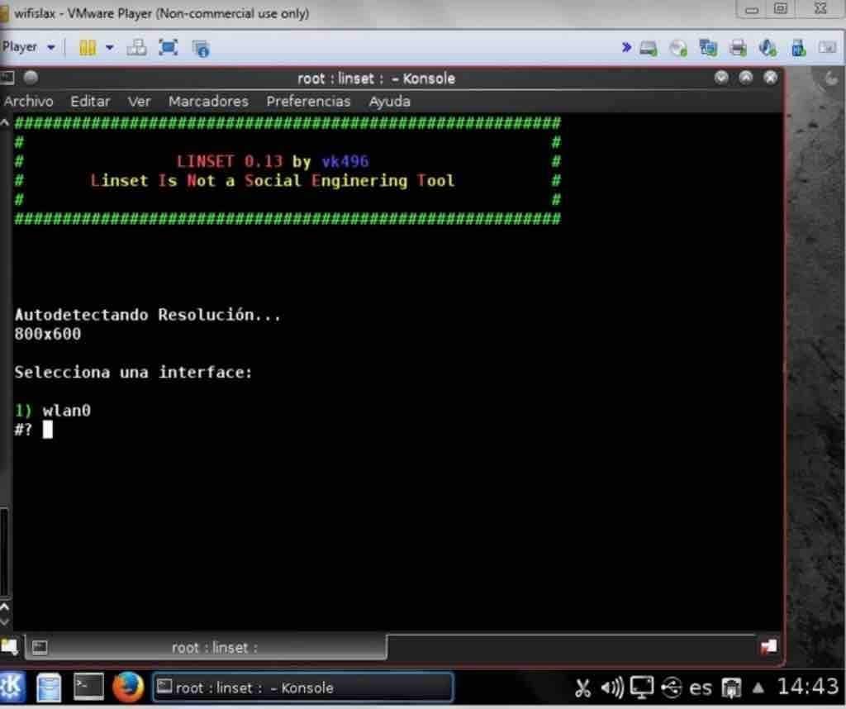Open the volume control in system tray
Screen dimensions: 846x709
click(x=611, y=688)
